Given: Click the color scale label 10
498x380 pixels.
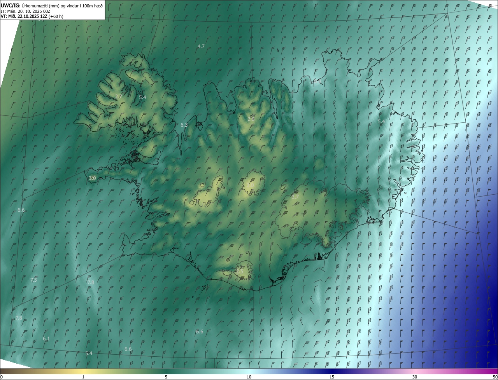Looking at the screenshot, I should [249, 377].
